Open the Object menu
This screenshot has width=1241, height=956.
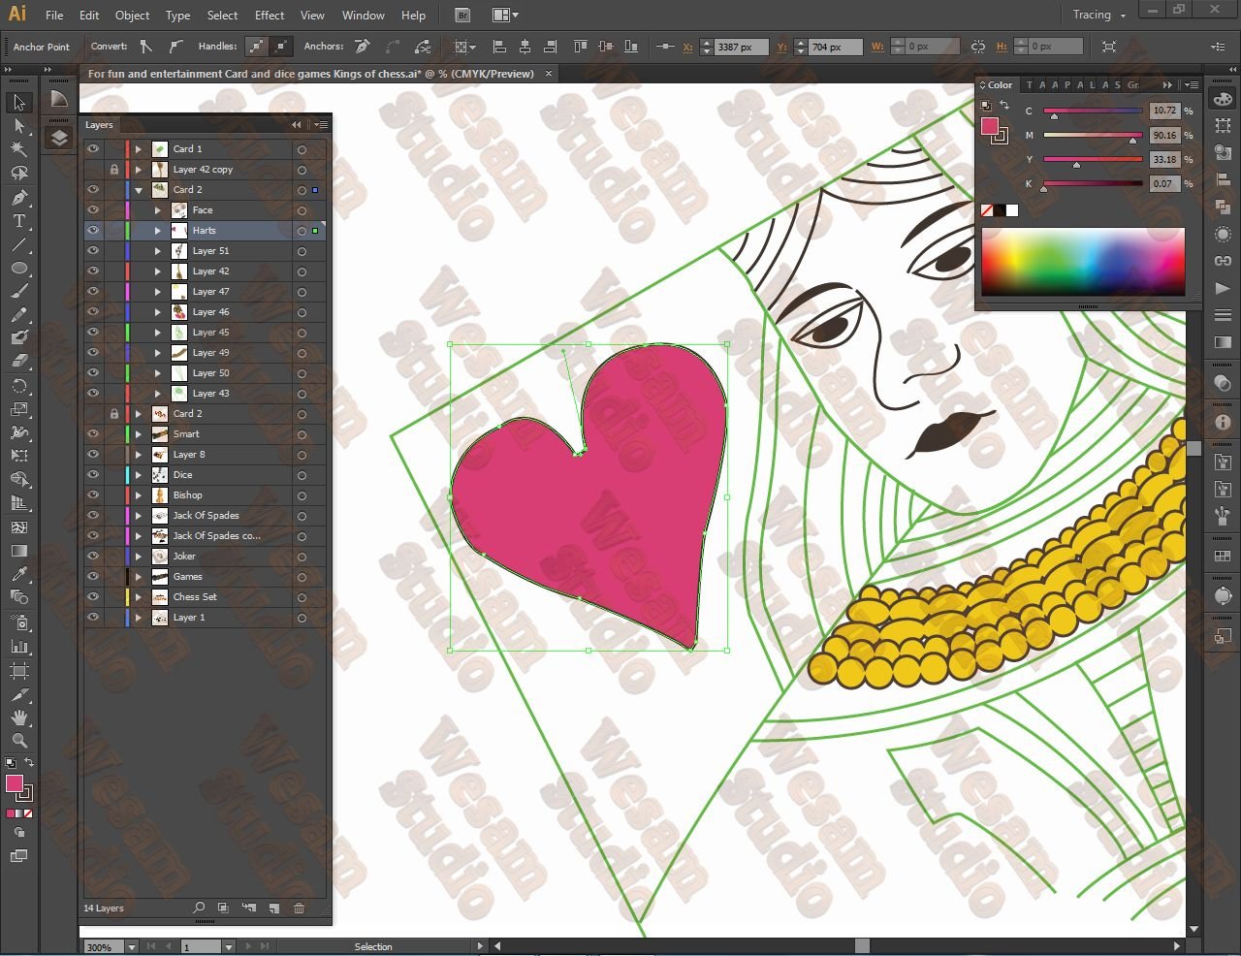click(x=132, y=16)
